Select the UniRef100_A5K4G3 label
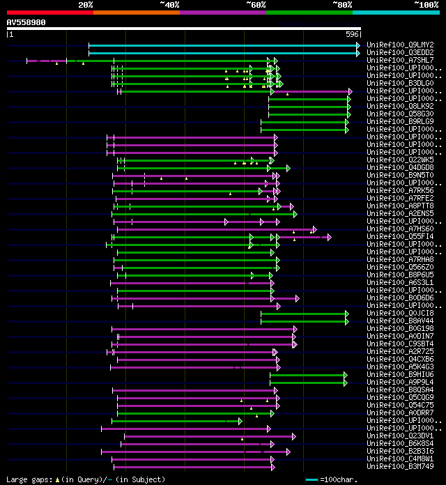The height and width of the screenshot is (485, 446). pyautogui.click(x=400, y=367)
